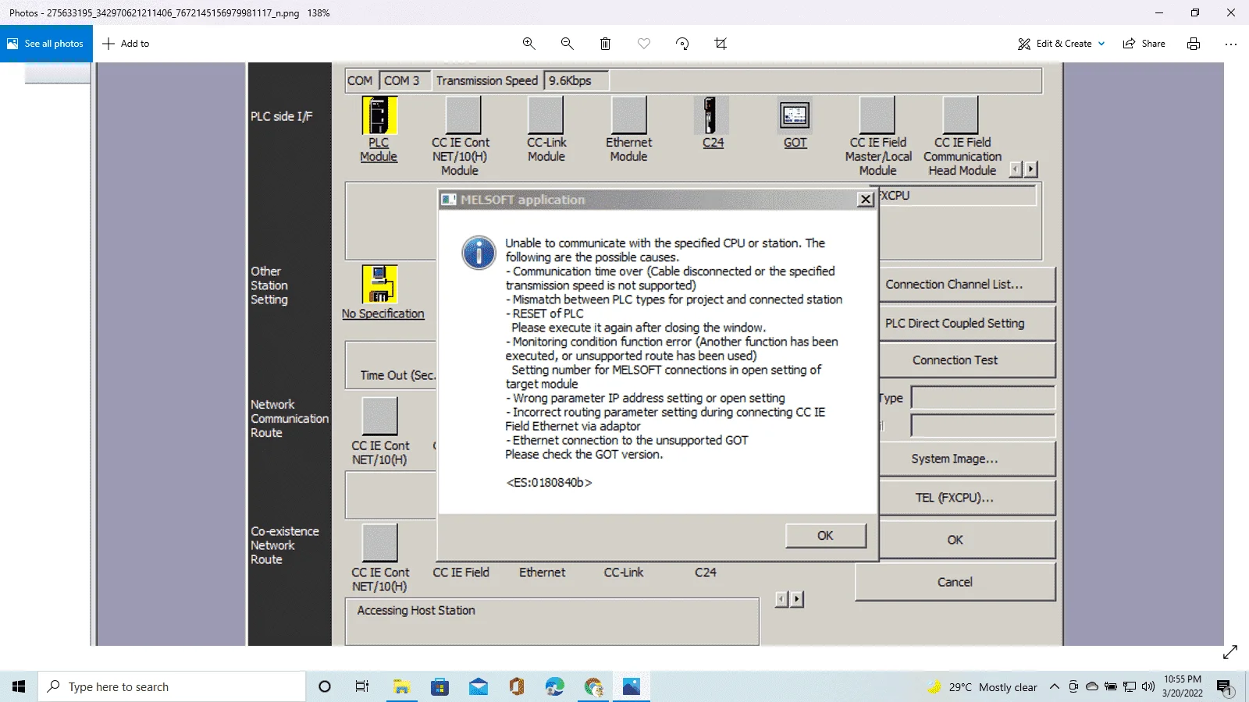The image size is (1249, 702).
Task: Zoom out of the photo
Action: 568,44
